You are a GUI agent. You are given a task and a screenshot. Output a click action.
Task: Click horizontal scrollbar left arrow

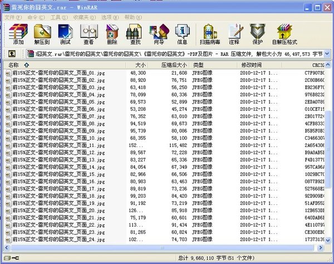tap(7, 247)
